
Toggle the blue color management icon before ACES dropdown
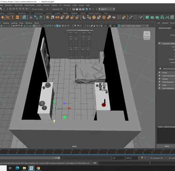[119, 26]
